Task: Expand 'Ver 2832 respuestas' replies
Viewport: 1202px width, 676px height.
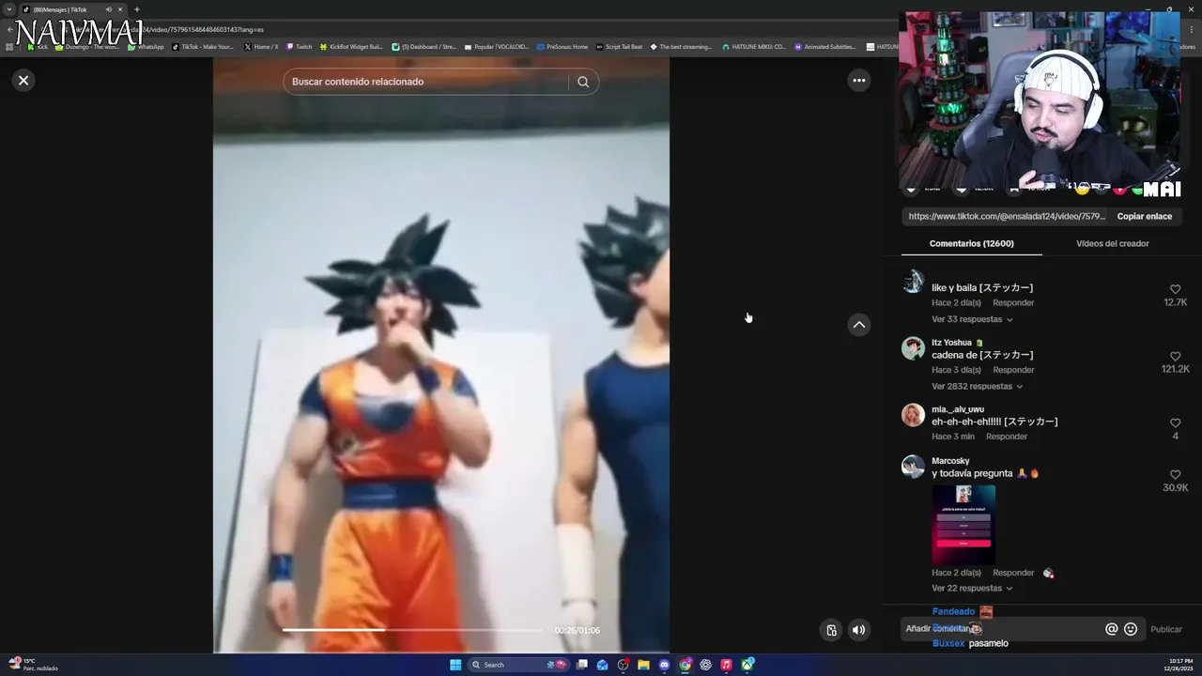Action: [x=977, y=386]
